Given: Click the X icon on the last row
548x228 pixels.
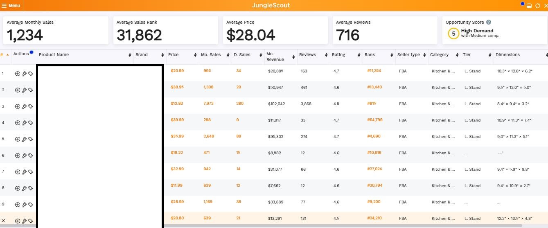Looking at the screenshot, I should point(3,221).
